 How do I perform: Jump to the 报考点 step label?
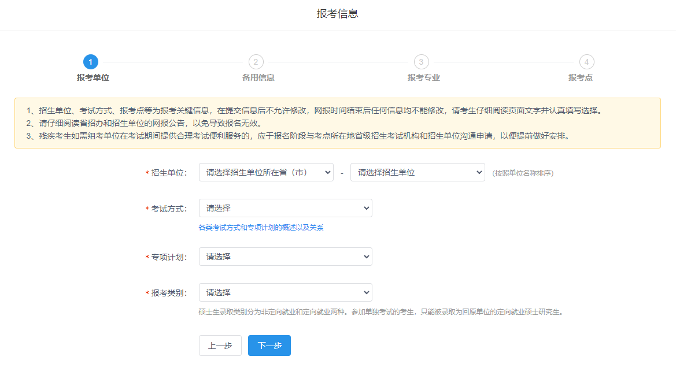(x=580, y=77)
